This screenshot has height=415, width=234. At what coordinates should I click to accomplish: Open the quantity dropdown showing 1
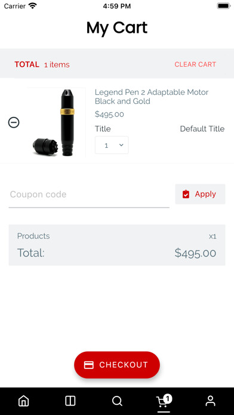(x=112, y=145)
